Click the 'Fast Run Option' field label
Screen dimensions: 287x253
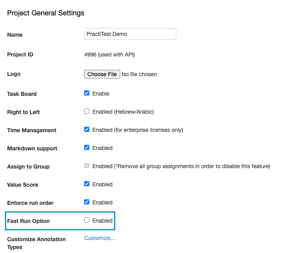pos(28,221)
